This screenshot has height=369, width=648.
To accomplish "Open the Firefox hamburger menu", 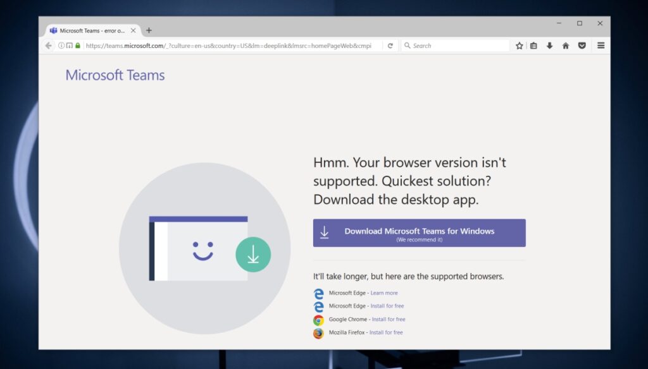I will 600,45.
